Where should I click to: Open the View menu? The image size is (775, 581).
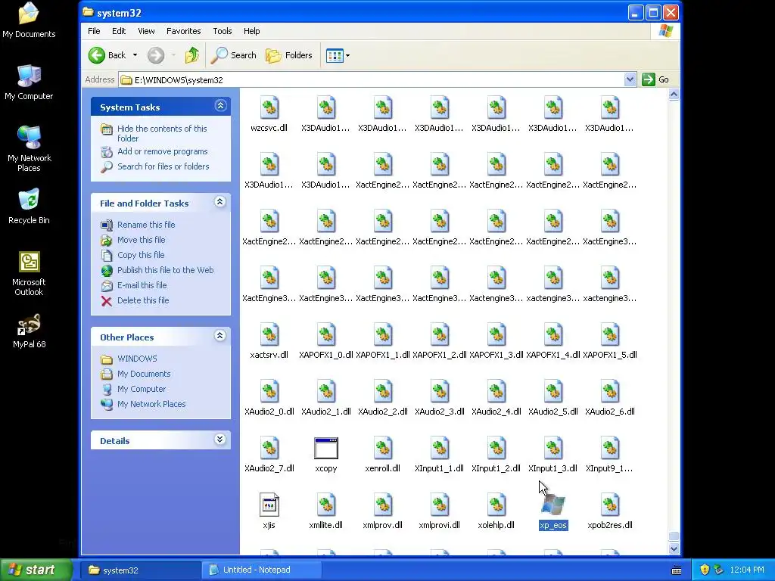[146, 31]
